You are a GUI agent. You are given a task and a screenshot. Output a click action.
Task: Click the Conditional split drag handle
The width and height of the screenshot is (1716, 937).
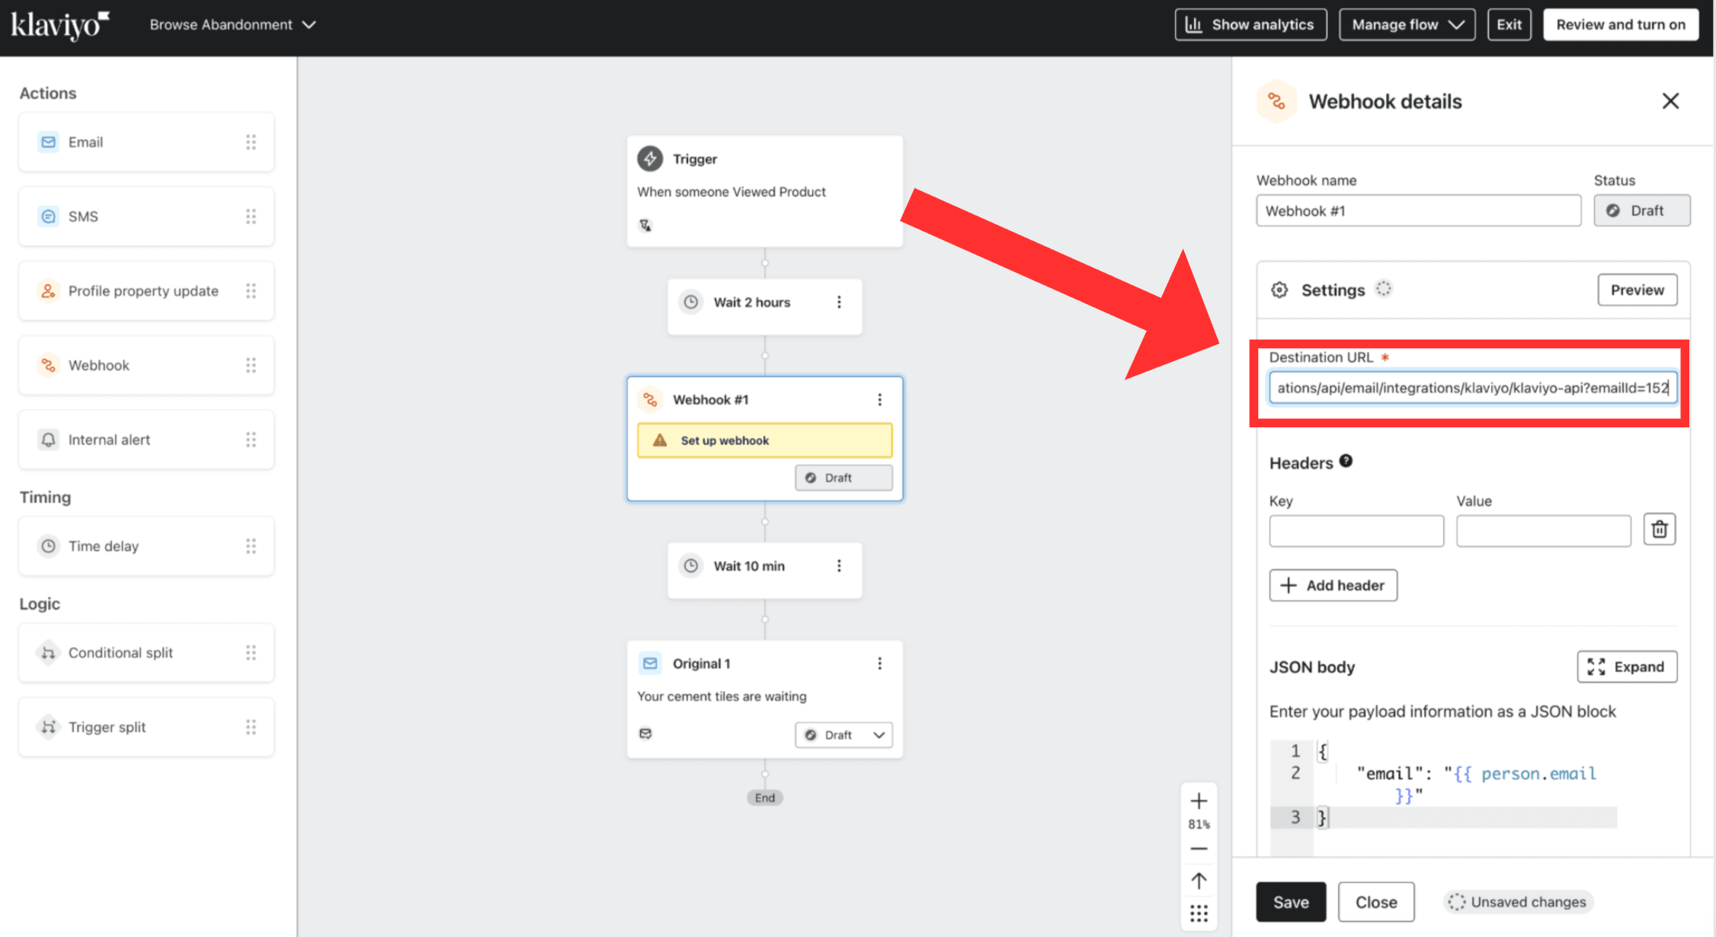251,653
